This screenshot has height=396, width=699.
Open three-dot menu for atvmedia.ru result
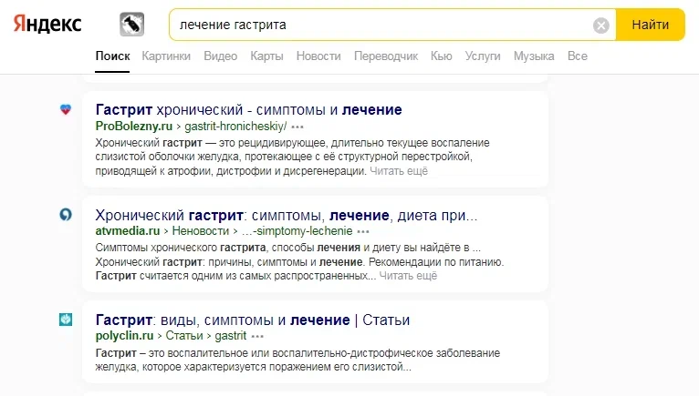363,232
